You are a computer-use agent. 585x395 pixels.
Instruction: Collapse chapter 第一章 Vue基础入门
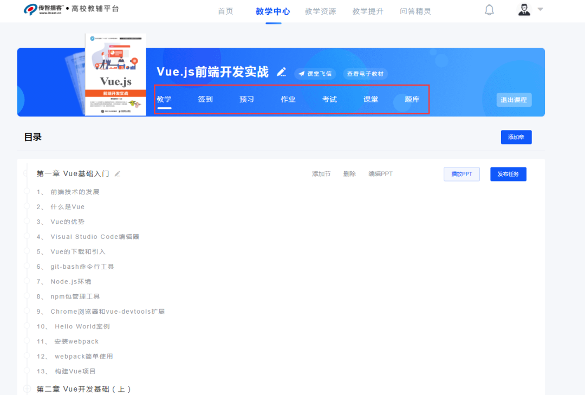coord(26,173)
